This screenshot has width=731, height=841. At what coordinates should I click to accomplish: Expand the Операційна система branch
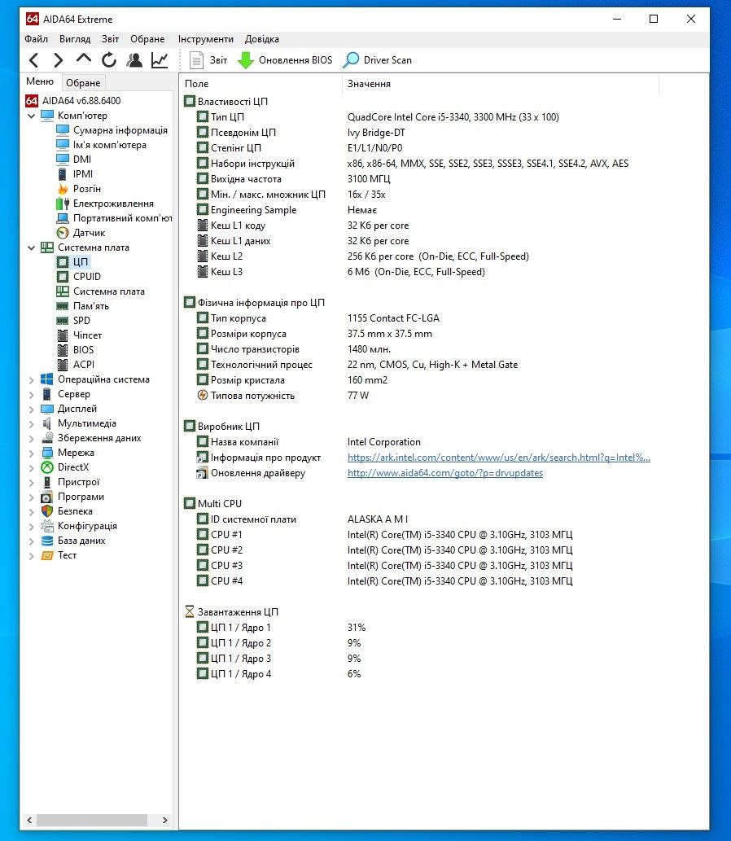point(31,379)
